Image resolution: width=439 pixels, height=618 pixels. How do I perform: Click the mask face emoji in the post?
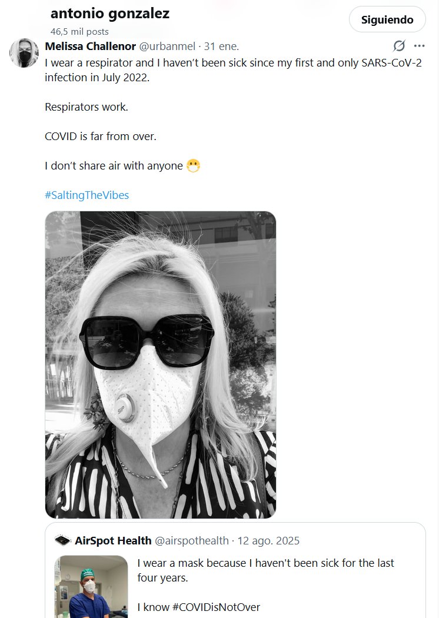tap(193, 166)
